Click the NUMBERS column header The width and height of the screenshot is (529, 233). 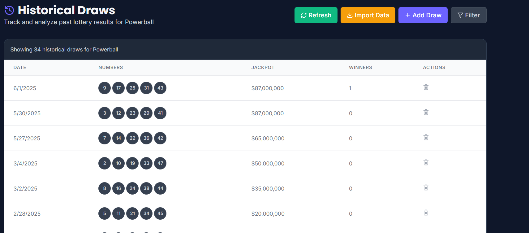point(111,68)
